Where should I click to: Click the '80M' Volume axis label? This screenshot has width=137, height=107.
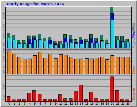point(3,87)
